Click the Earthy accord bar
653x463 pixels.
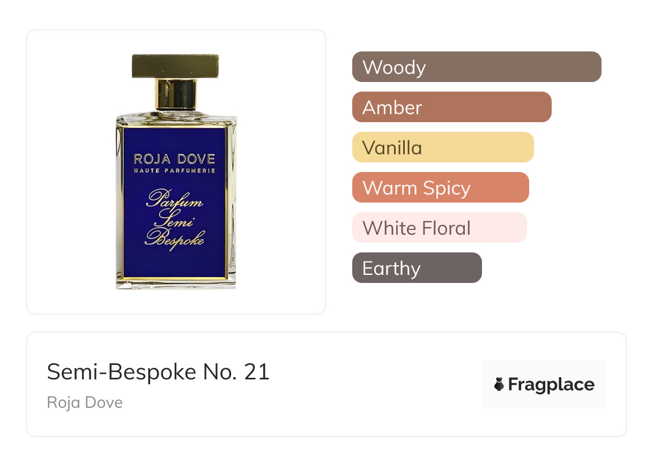(x=417, y=268)
